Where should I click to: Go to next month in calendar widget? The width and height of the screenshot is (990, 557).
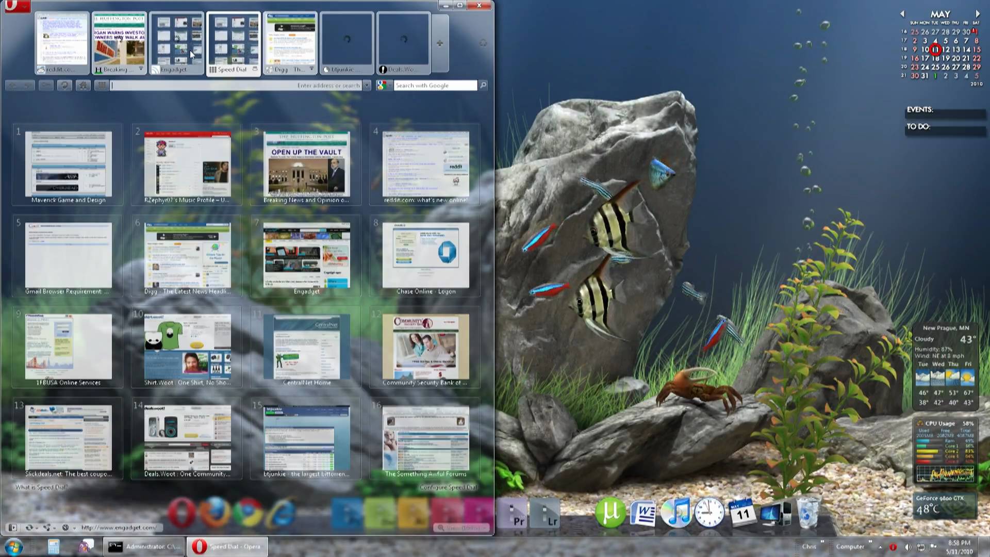click(977, 14)
